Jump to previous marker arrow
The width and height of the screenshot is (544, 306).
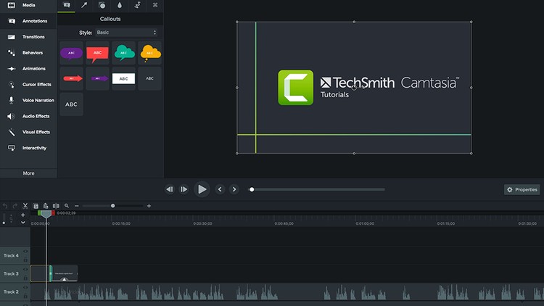click(220, 189)
